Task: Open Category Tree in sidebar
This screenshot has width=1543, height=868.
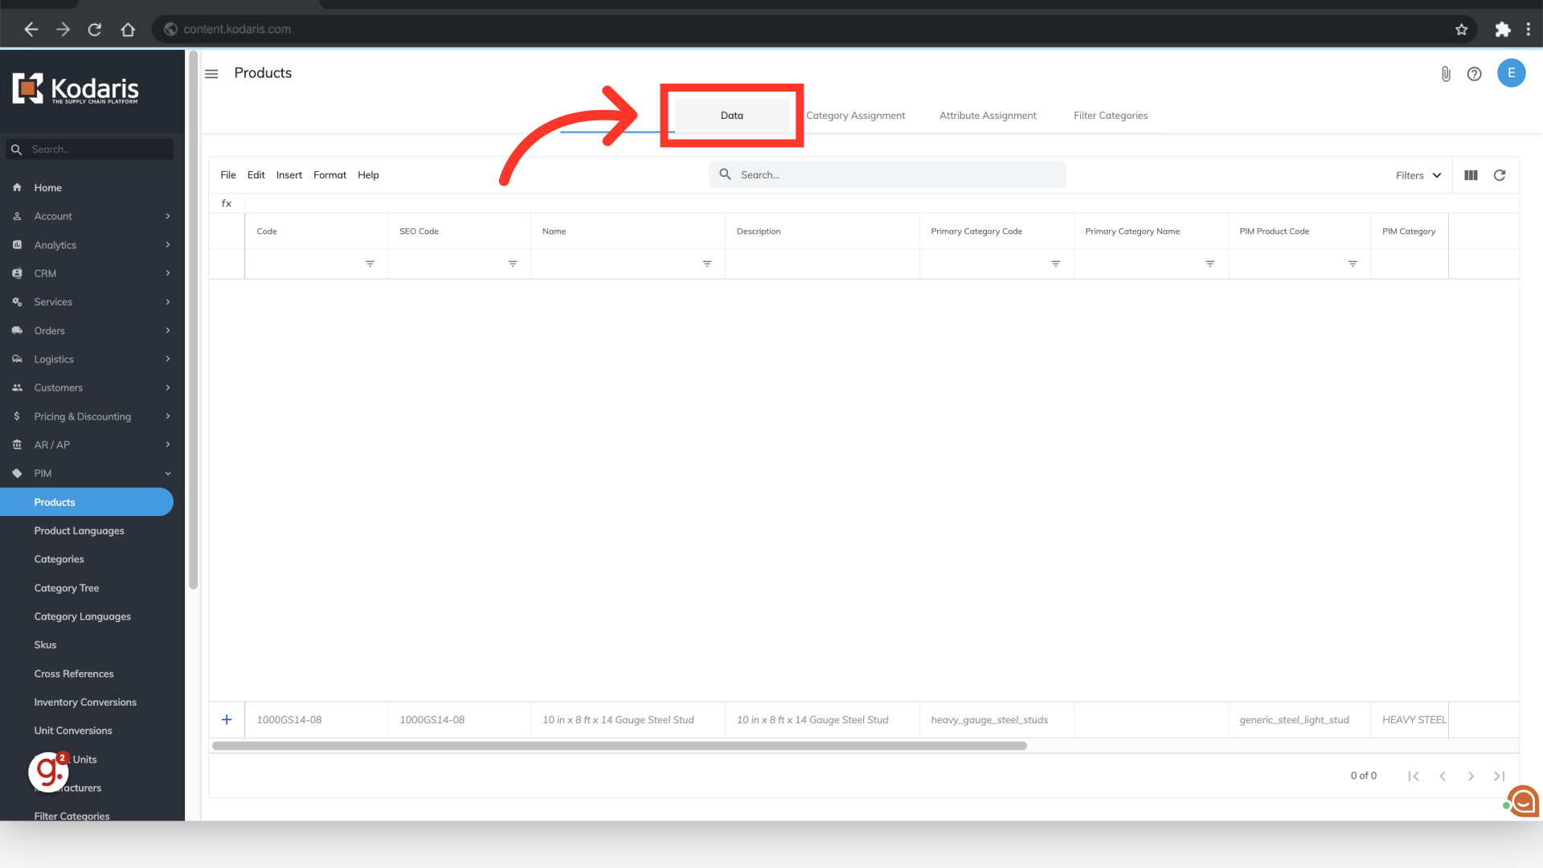Action: pyautogui.click(x=67, y=588)
